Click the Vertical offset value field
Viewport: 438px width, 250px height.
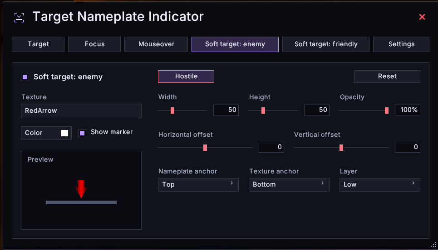tap(408, 147)
